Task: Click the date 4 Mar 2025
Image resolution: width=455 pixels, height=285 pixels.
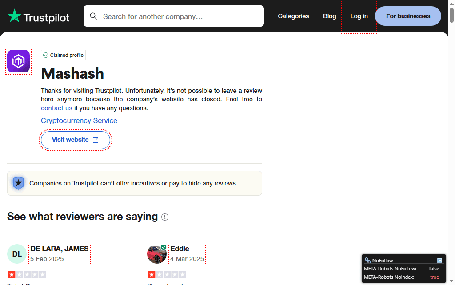Action: pos(187,259)
